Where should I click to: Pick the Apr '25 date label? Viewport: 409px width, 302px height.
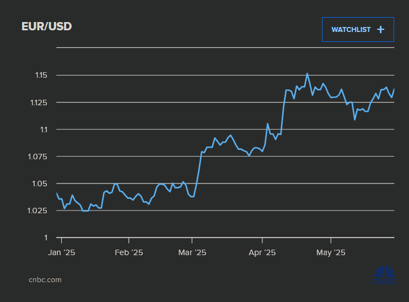[262, 253]
